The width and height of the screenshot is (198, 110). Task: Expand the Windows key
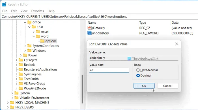pos(25,50)
